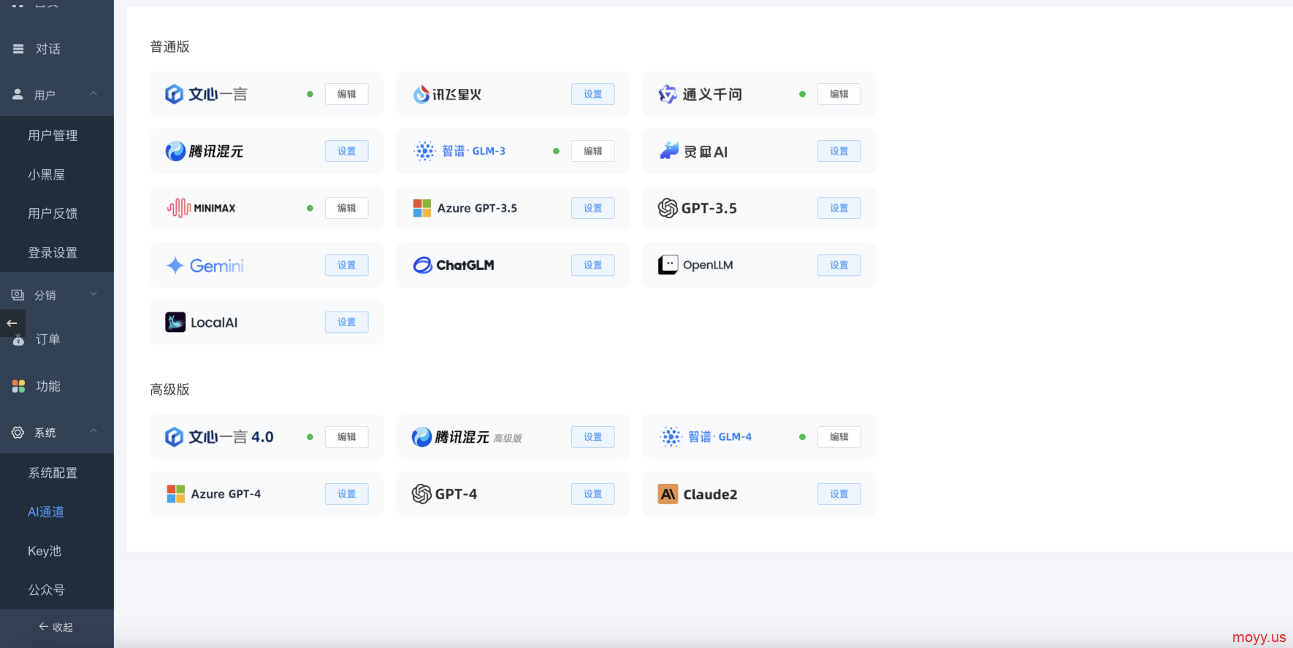Configure Azure GPT-4 via 设置
Image resolution: width=1293 pixels, height=648 pixels.
pos(346,494)
